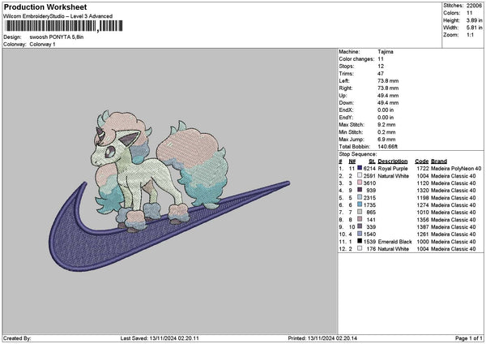Screen dimensions: 486x344
Task: Select the 'Emerald Black' description
Action: coord(395,241)
